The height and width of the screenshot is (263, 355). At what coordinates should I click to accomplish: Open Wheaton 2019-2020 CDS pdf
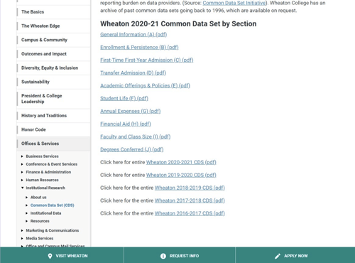tap(181, 176)
